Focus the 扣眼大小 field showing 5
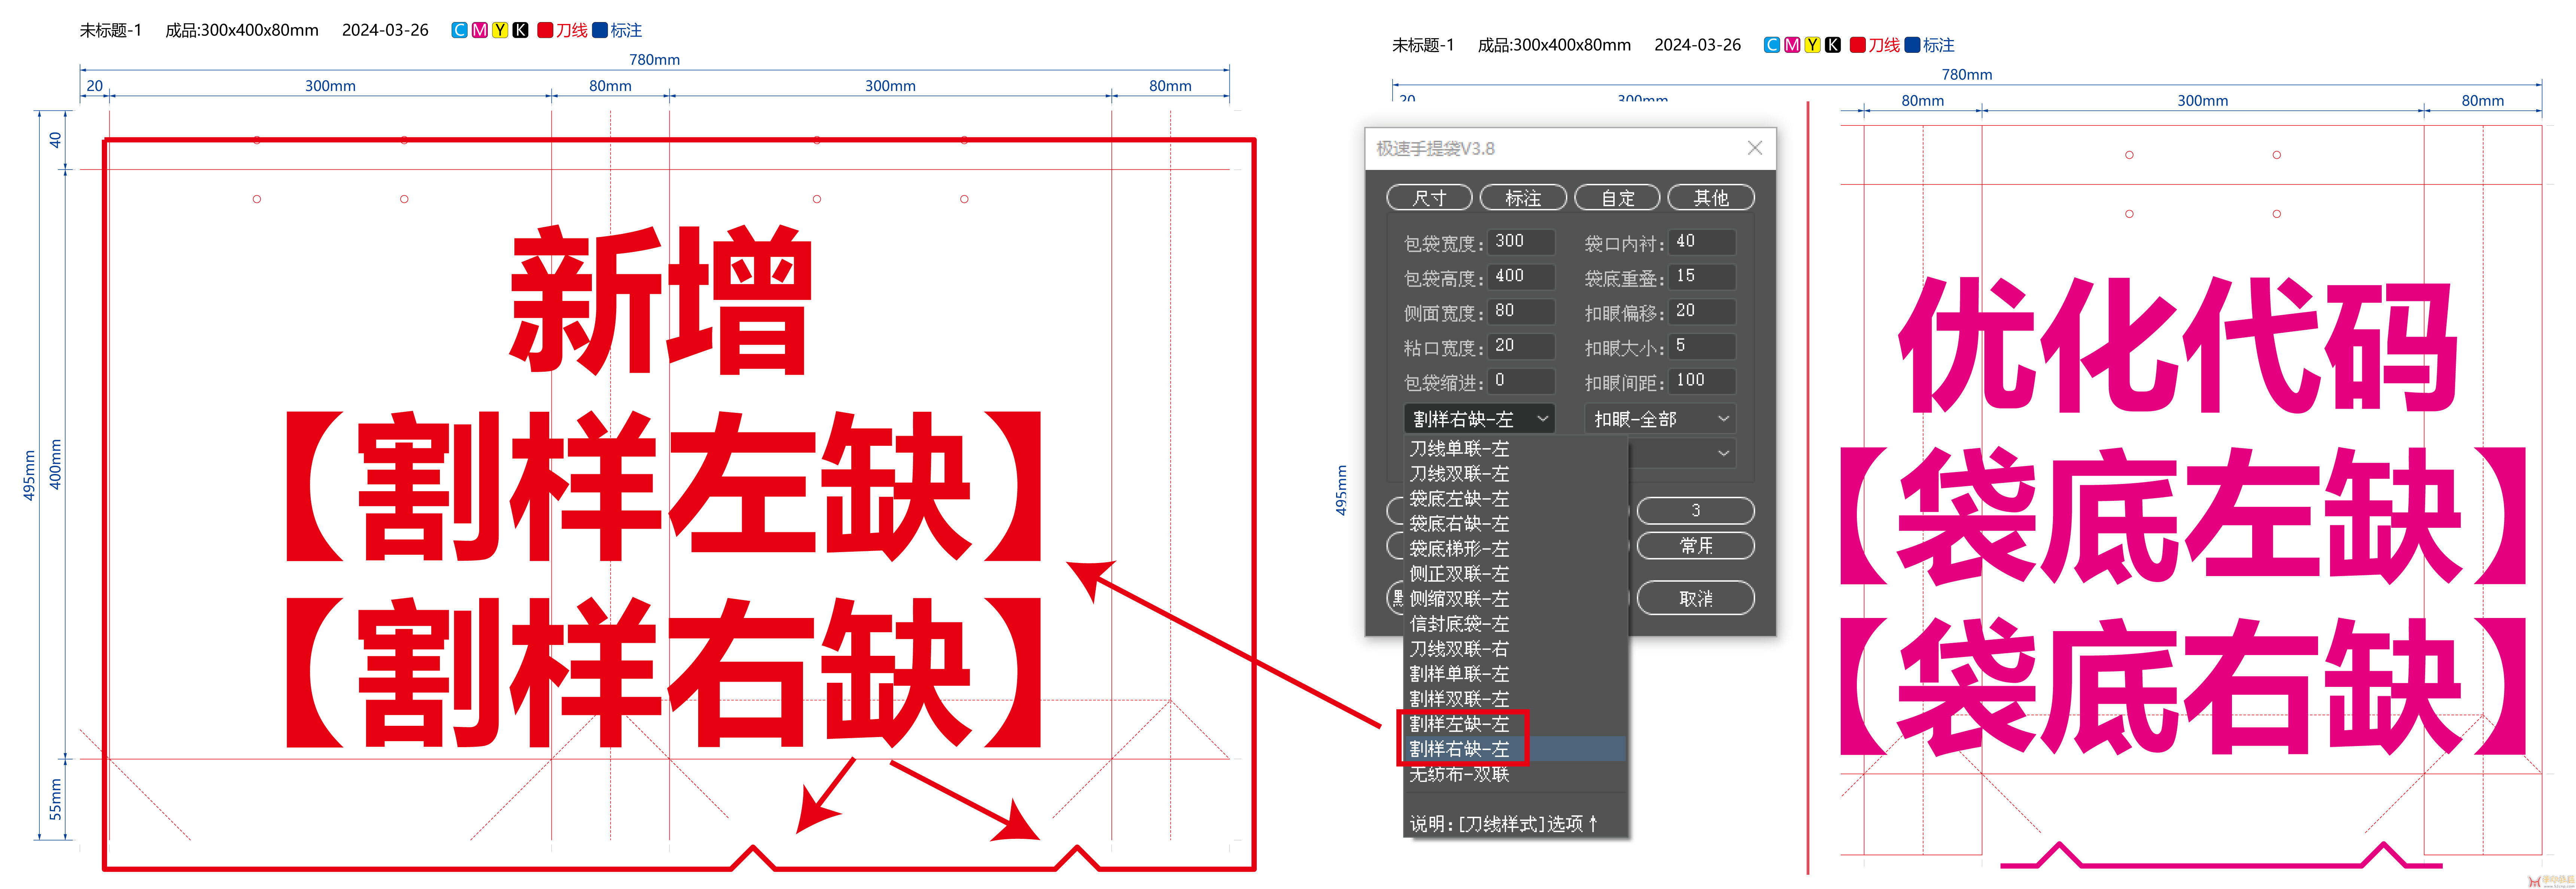2576x889 pixels. (x=1702, y=347)
